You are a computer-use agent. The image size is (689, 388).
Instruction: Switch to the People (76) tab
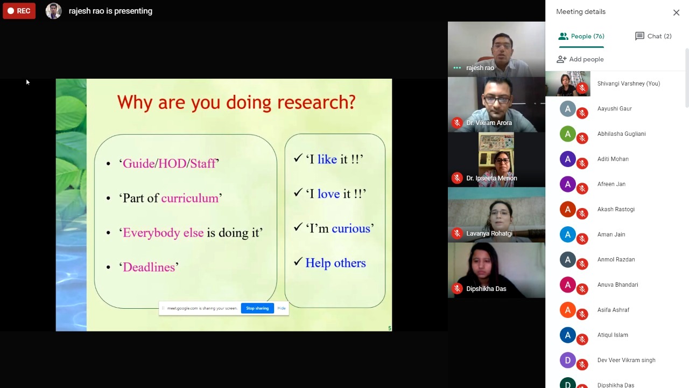[x=581, y=36]
